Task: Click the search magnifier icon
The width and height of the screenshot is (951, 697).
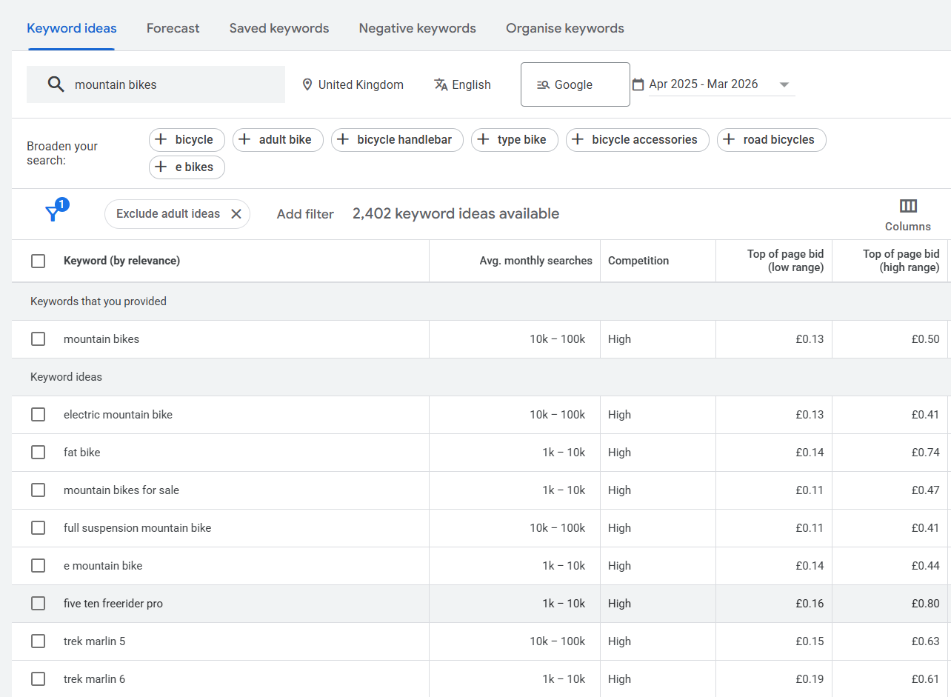Action: coord(56,84)
